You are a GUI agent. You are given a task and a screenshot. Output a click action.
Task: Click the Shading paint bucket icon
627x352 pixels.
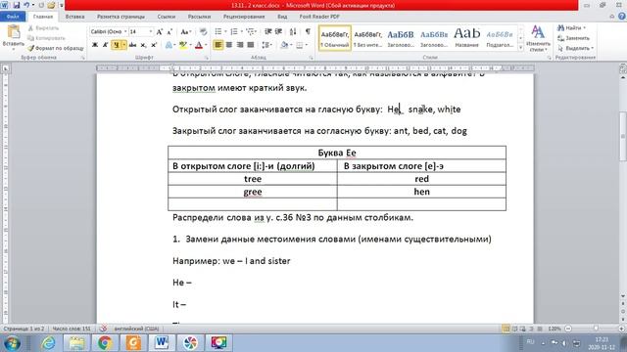284,45
